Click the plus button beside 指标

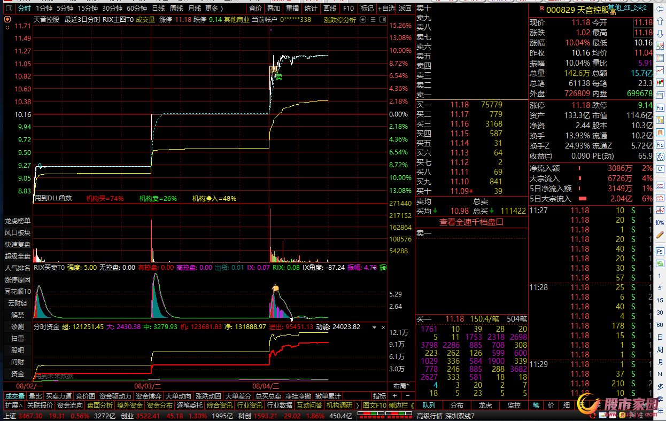pyautogui.click(x=394, y=396)
